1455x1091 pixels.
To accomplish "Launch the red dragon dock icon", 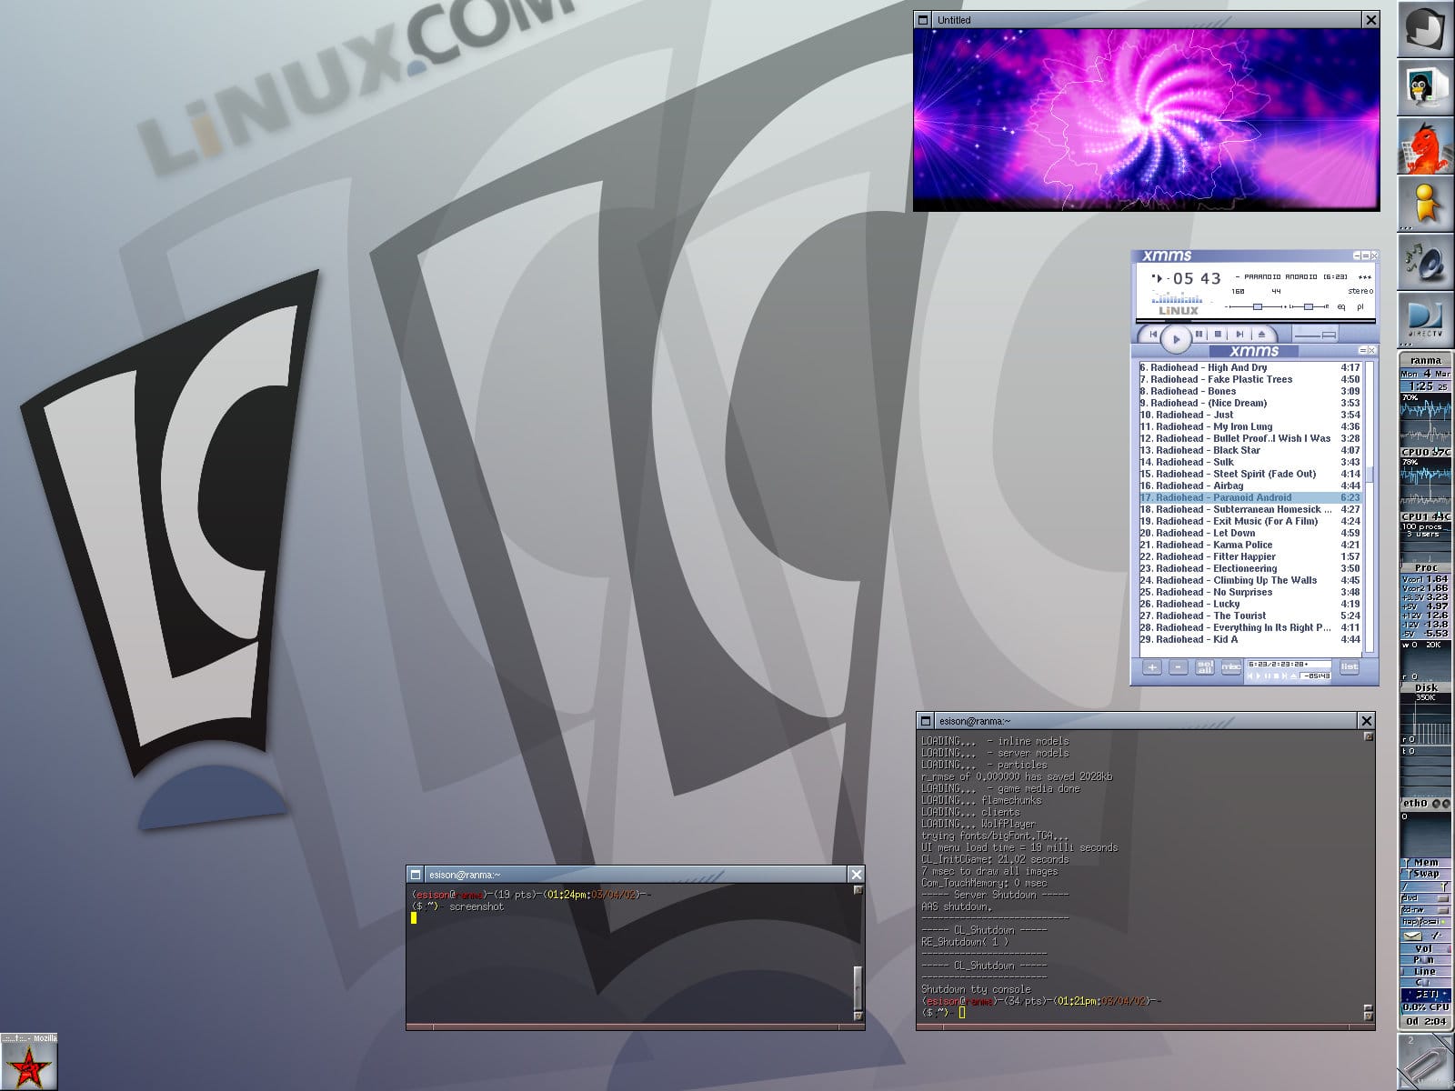I will tap(1425, 145).
